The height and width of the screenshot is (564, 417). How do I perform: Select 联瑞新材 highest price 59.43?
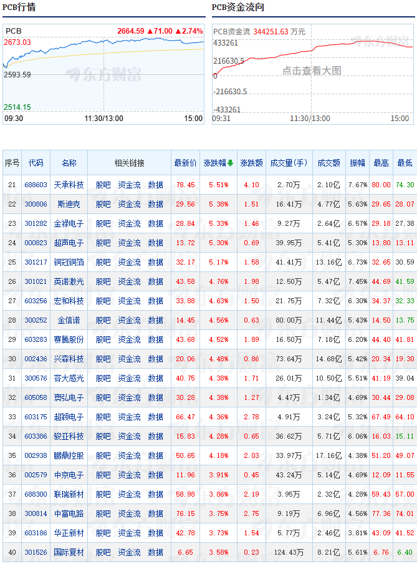point(381,495)
